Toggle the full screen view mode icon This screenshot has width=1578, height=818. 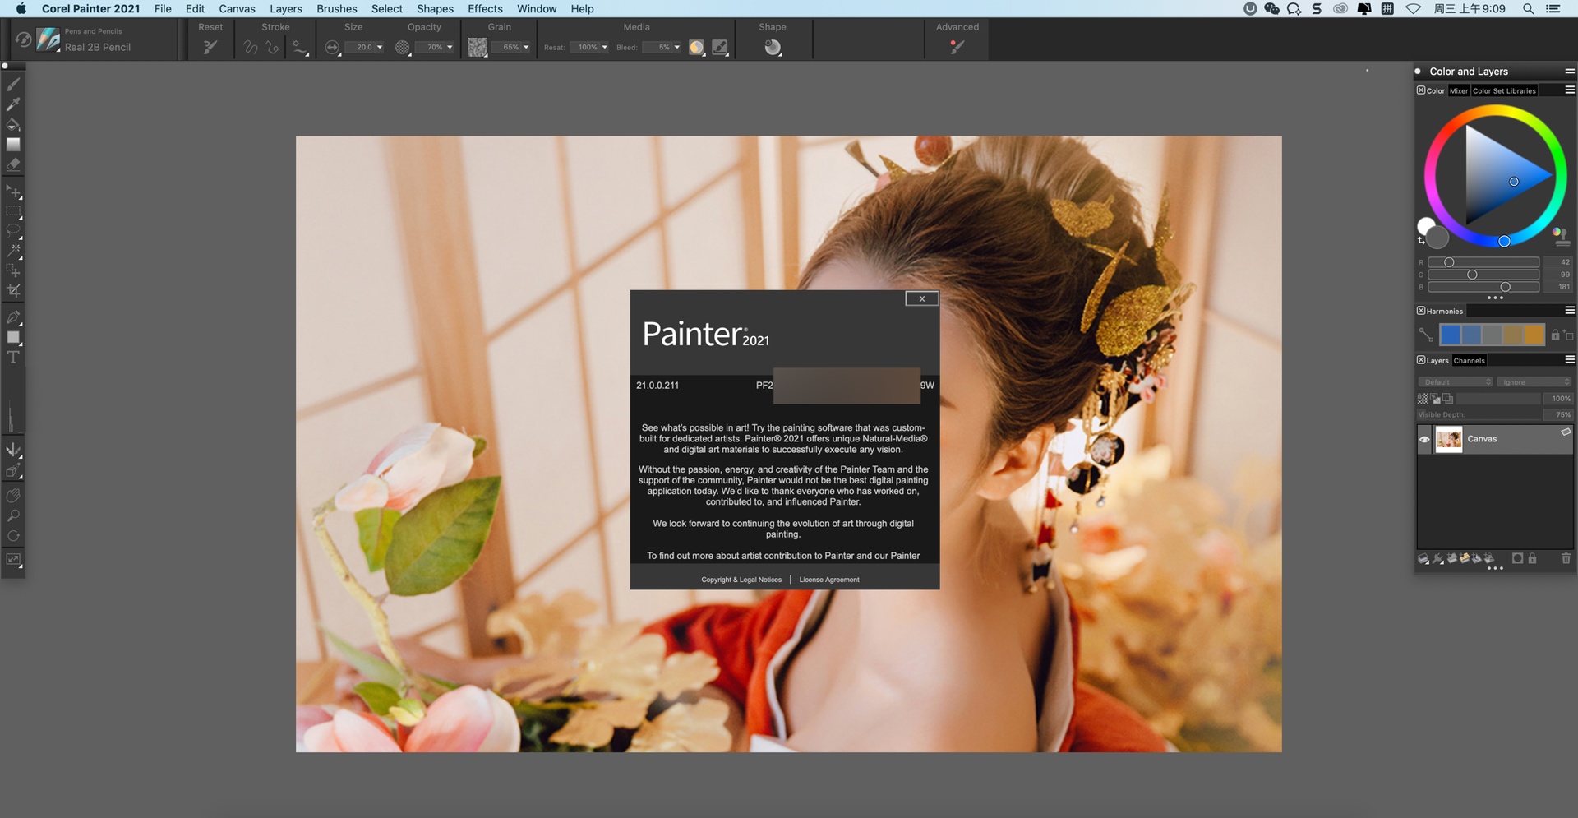[13, 560]
